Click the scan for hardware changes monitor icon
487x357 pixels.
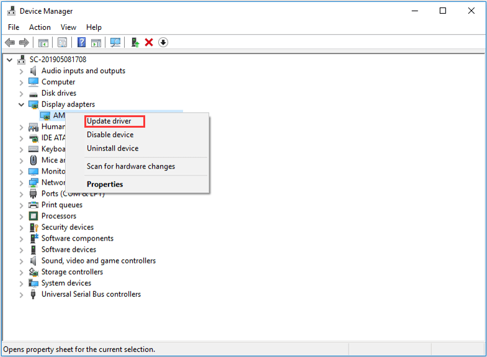[115, 42]
